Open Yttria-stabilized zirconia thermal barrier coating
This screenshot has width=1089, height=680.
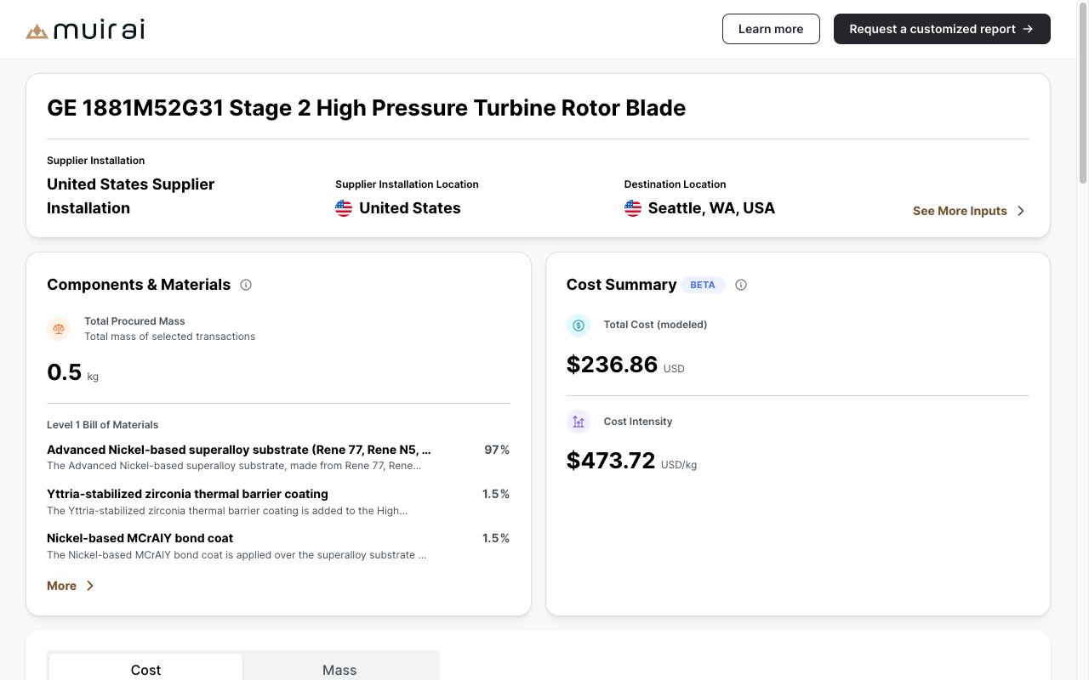tap(187, 494)
